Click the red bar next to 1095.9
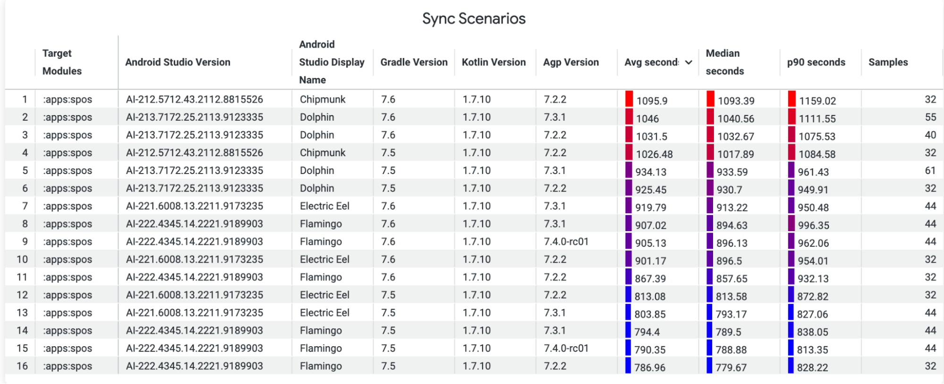The width and height of the screenshot is (944, 384). coord(629,99)
